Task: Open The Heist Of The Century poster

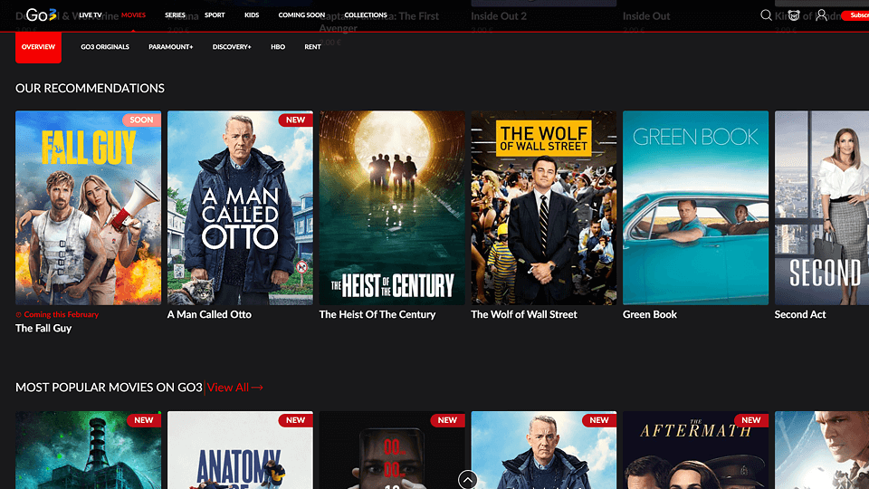Action: tap(392, 208)
